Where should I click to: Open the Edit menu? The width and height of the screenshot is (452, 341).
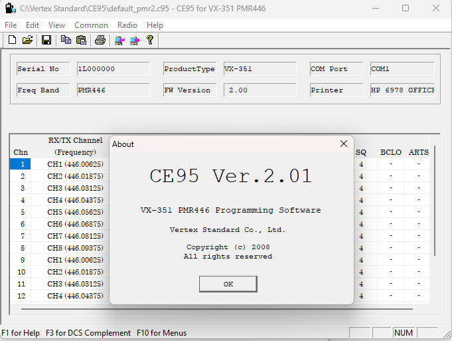point(33,25)
